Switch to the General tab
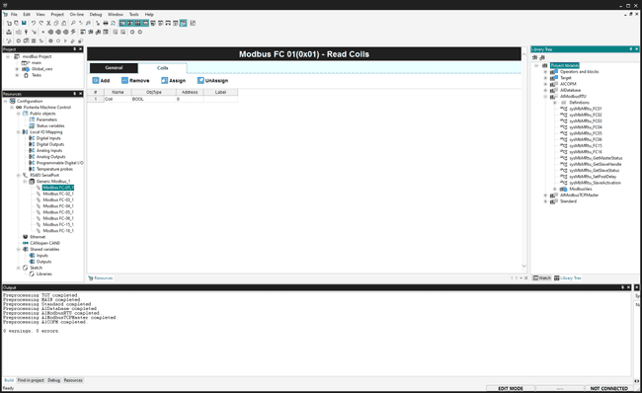642x393 pixels. coord(114,68)
